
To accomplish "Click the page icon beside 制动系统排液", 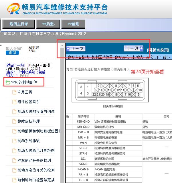I will click(14, 141).
